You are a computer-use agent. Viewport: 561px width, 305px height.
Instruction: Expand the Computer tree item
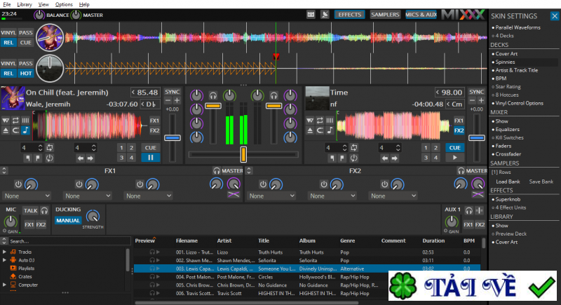[4, 285]
